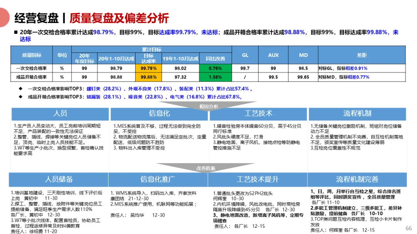Select the '差距' column header

pyautogui.click(x=362, y=55)
